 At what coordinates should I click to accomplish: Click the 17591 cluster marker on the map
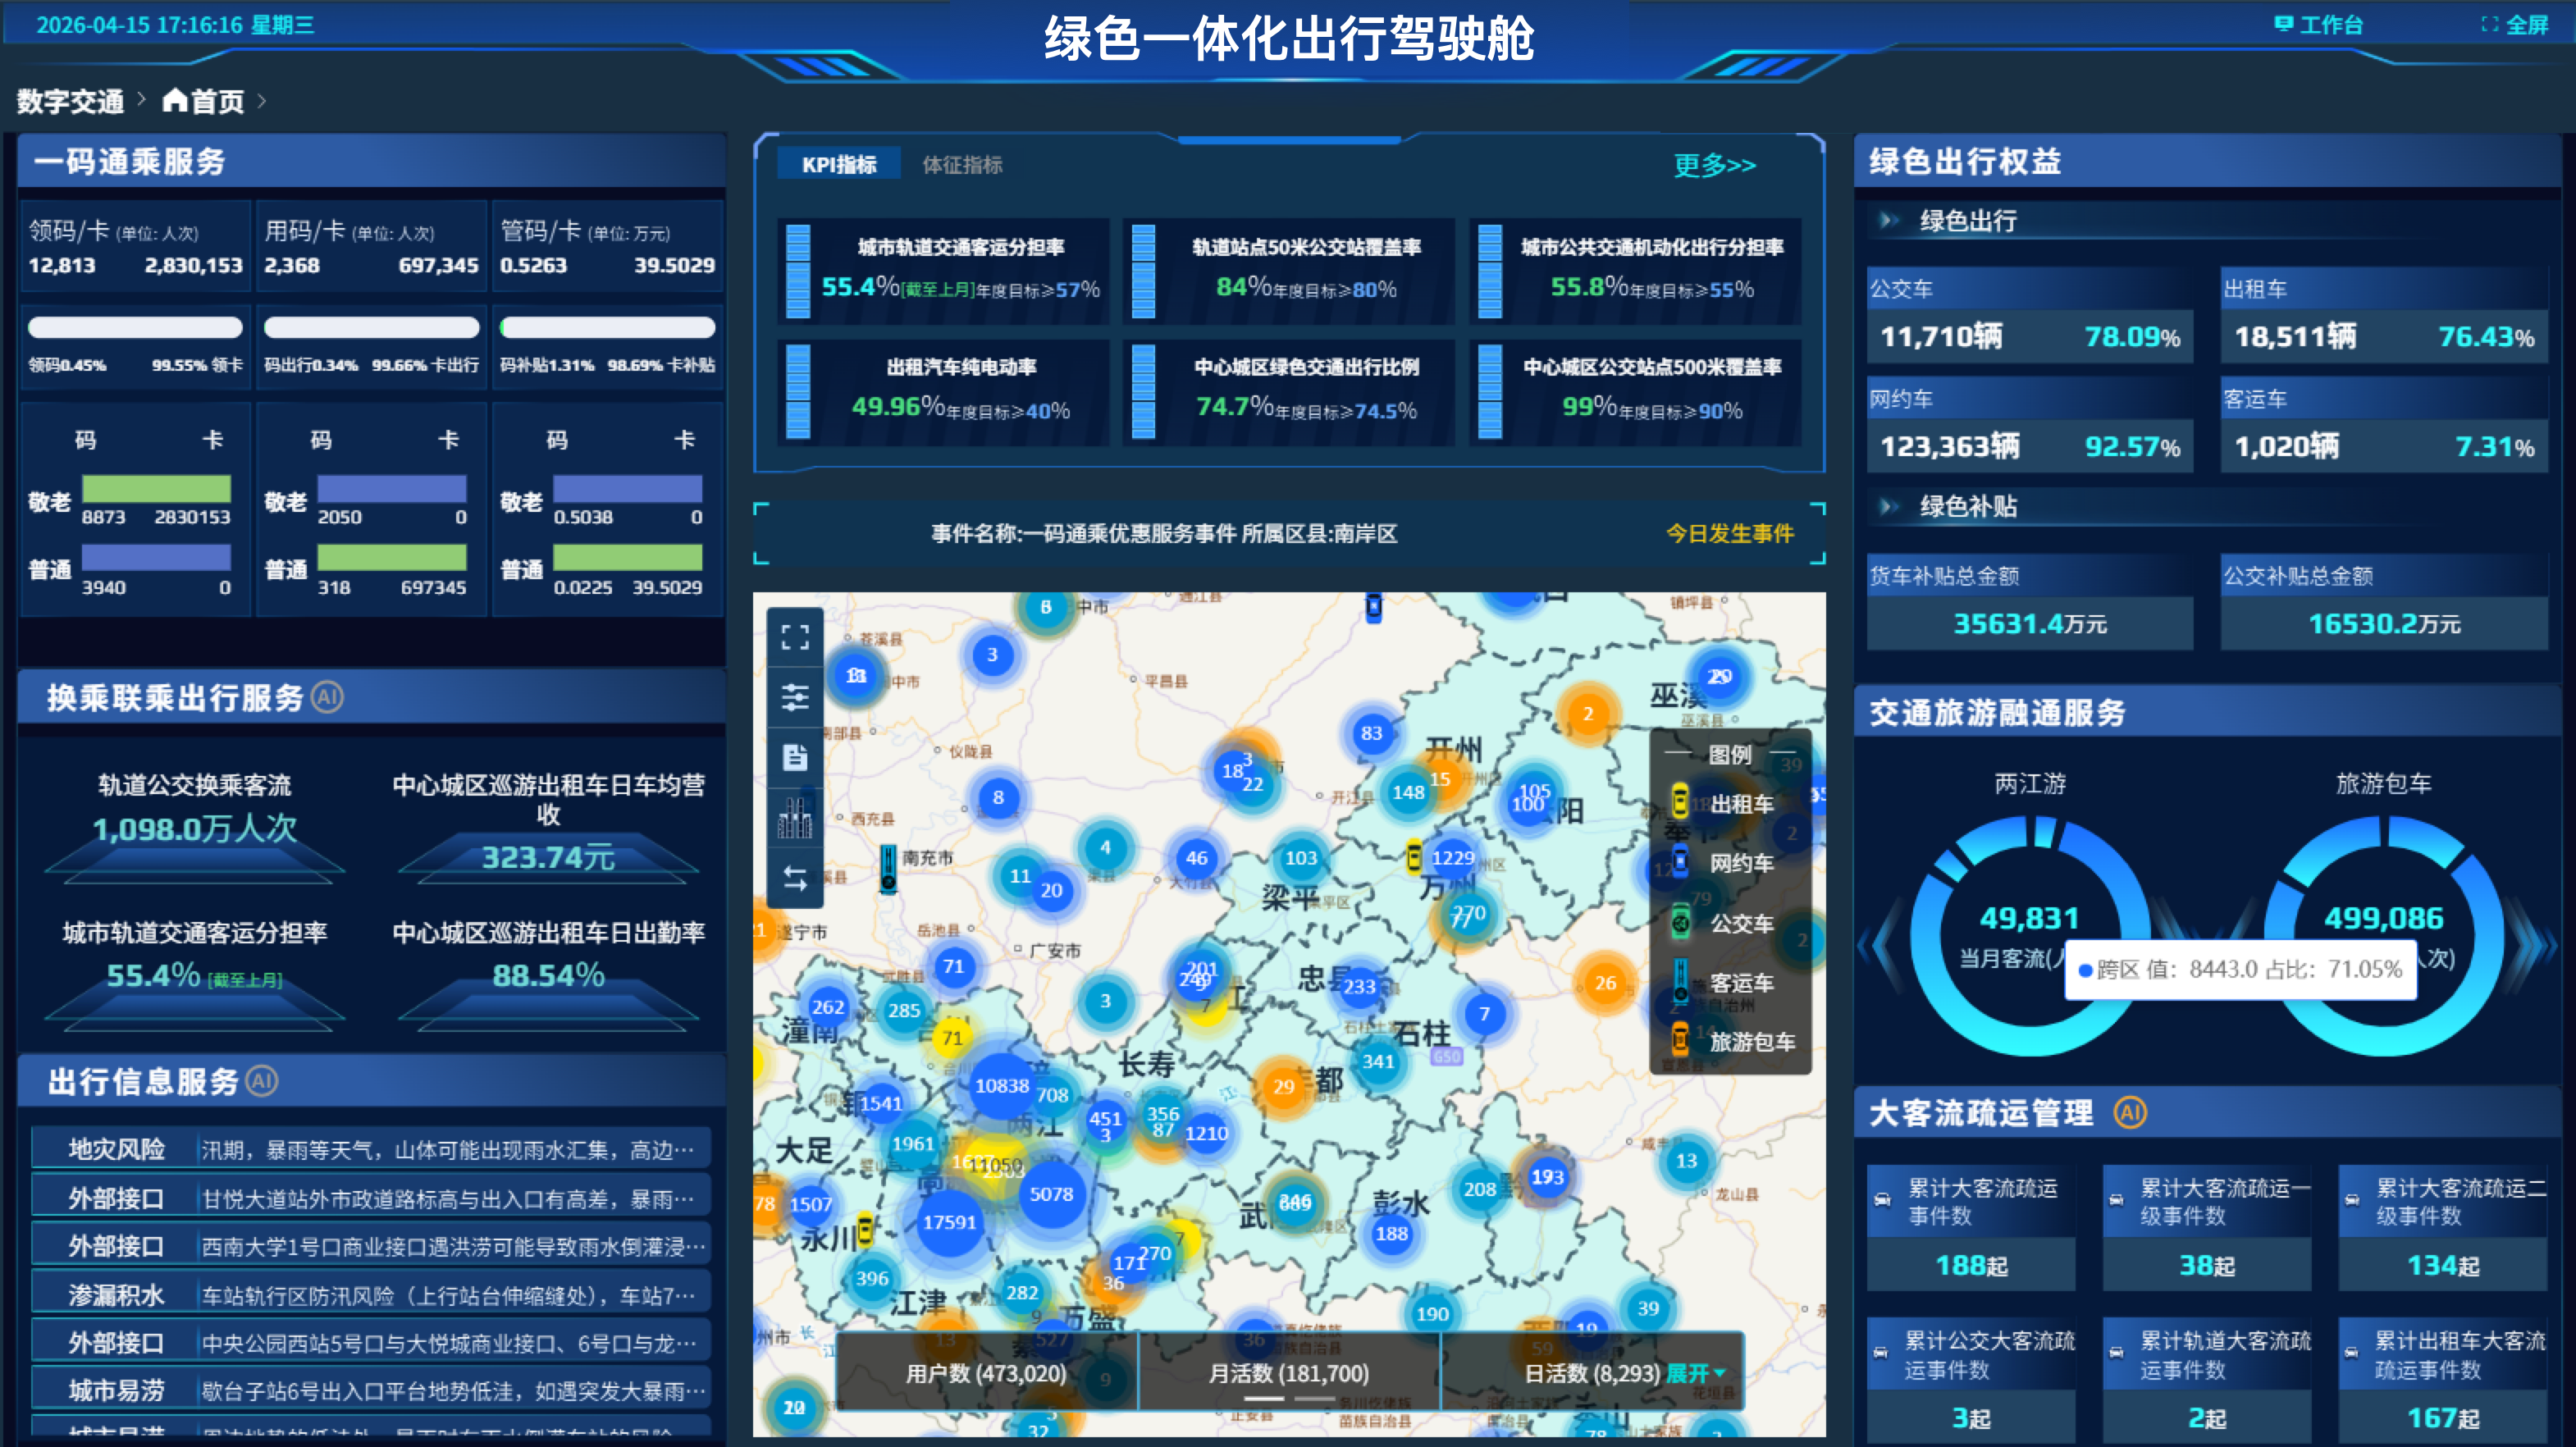[948, 1222]
